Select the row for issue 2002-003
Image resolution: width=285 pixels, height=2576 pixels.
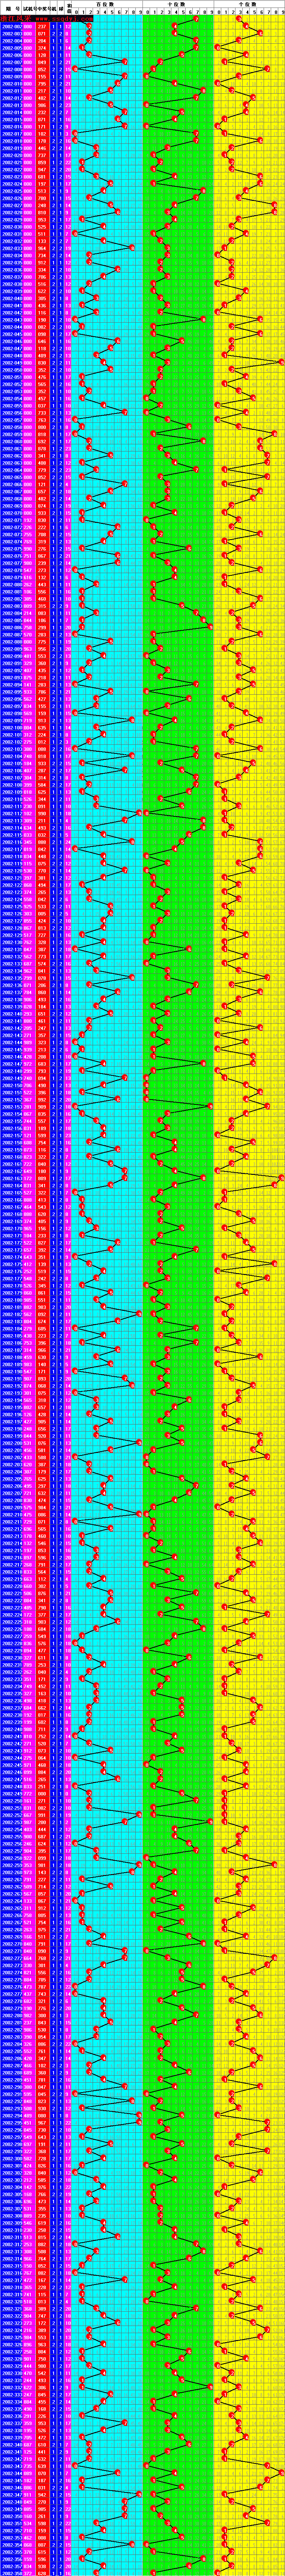click(x=142, y=33)
